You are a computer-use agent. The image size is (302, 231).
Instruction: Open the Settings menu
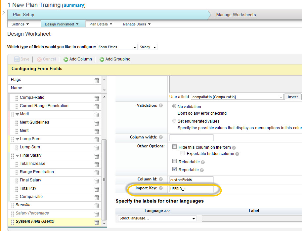pos(20,24)
